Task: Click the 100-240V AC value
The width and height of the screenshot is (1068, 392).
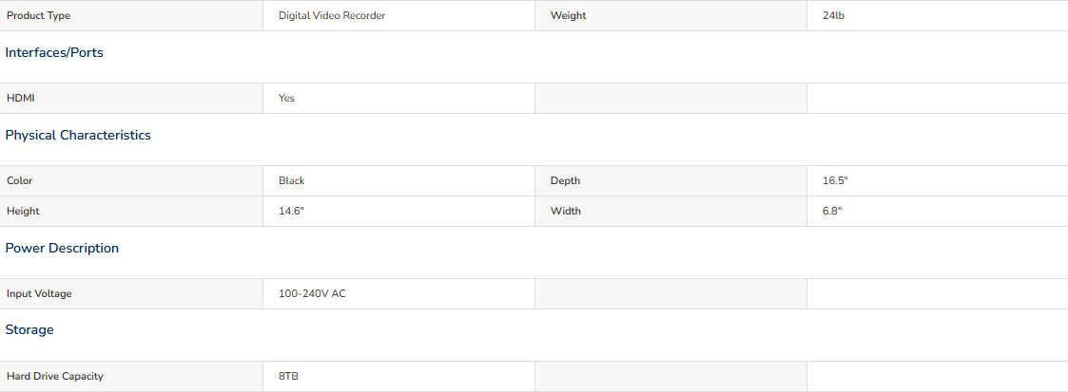Action: coord(312,294)
